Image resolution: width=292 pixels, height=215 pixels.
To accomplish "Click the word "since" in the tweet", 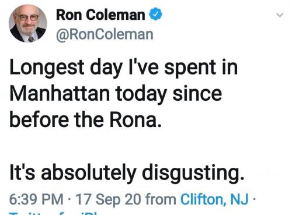I will click(x=197, y=94).
